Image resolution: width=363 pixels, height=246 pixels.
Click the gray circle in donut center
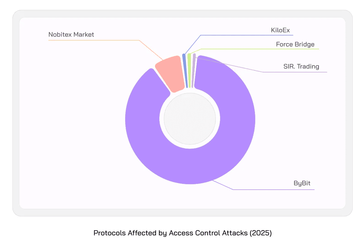click(x=190, y=119)
